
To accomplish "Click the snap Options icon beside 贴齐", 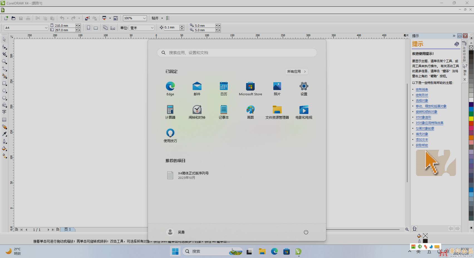I will point(168,18).
